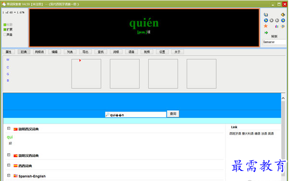Click the B link in sidebar
This screenshot has width=290, height=181.
pos(8,80)
